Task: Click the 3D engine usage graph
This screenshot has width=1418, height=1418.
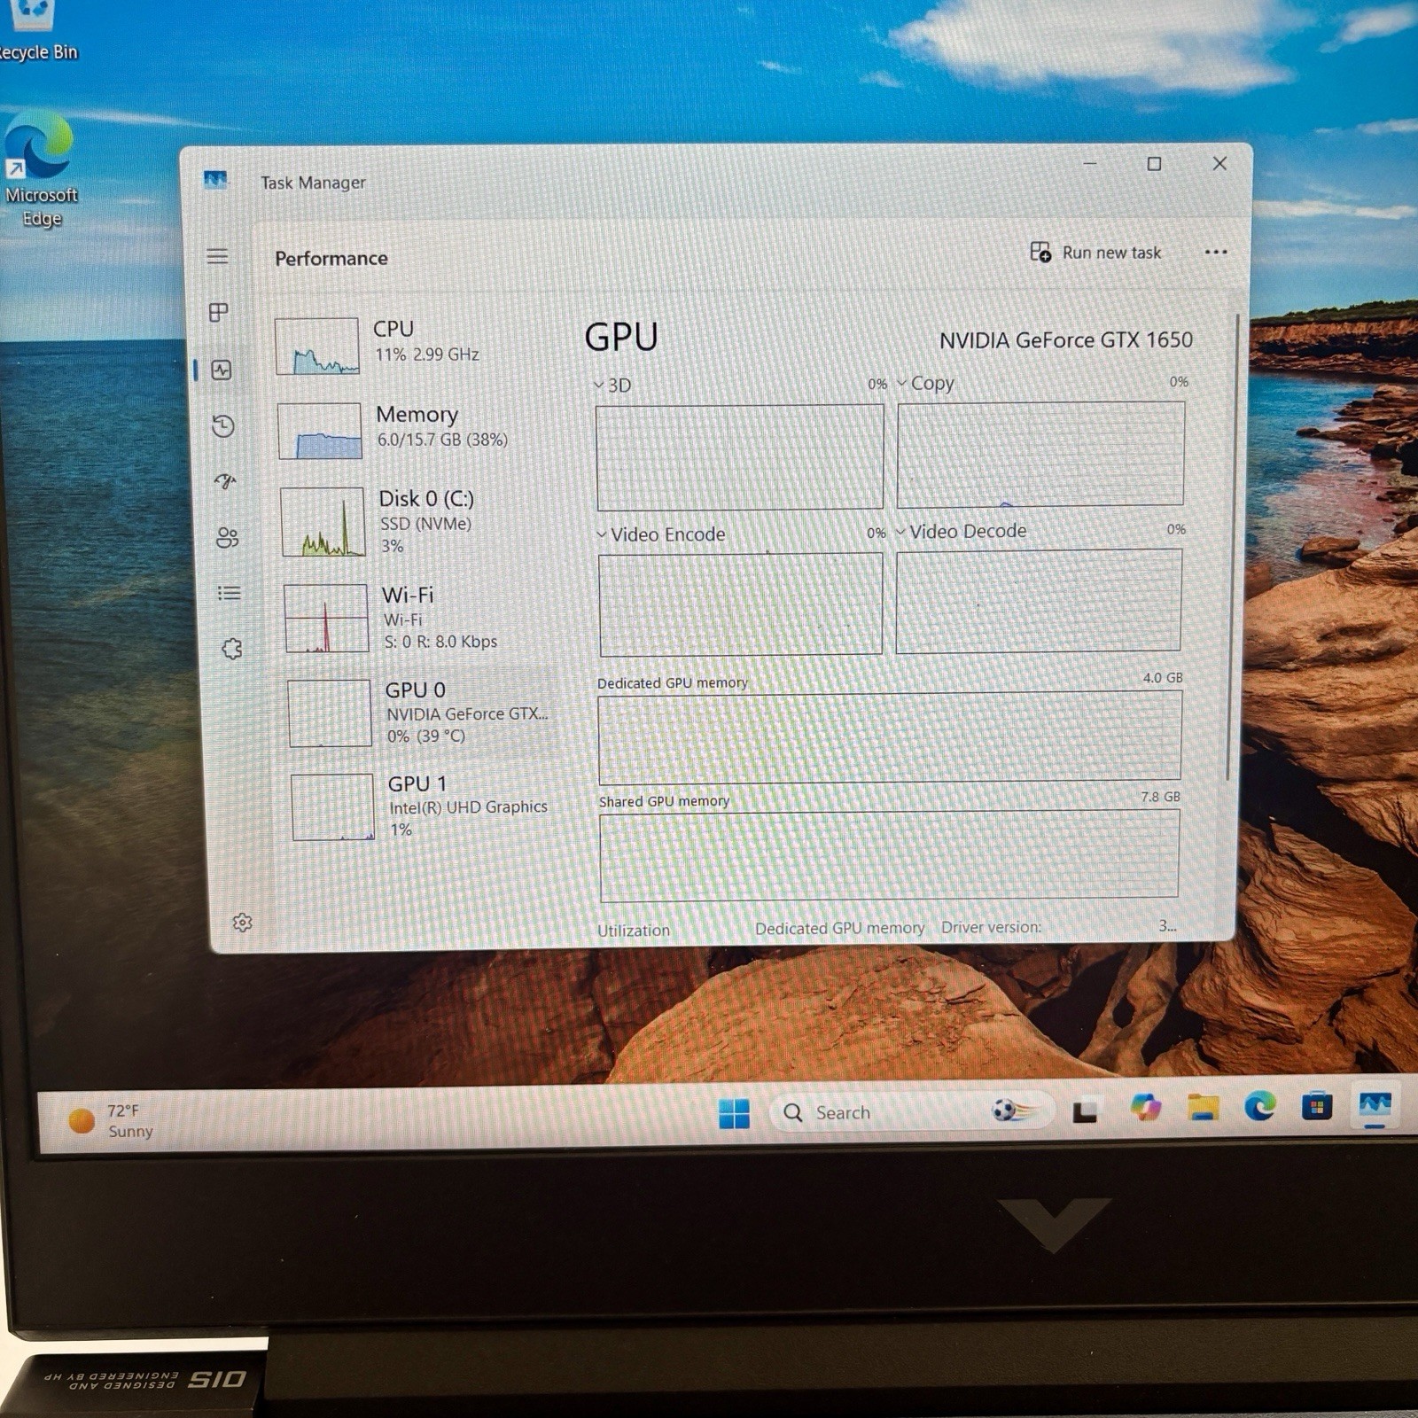Action: [740, 457]
